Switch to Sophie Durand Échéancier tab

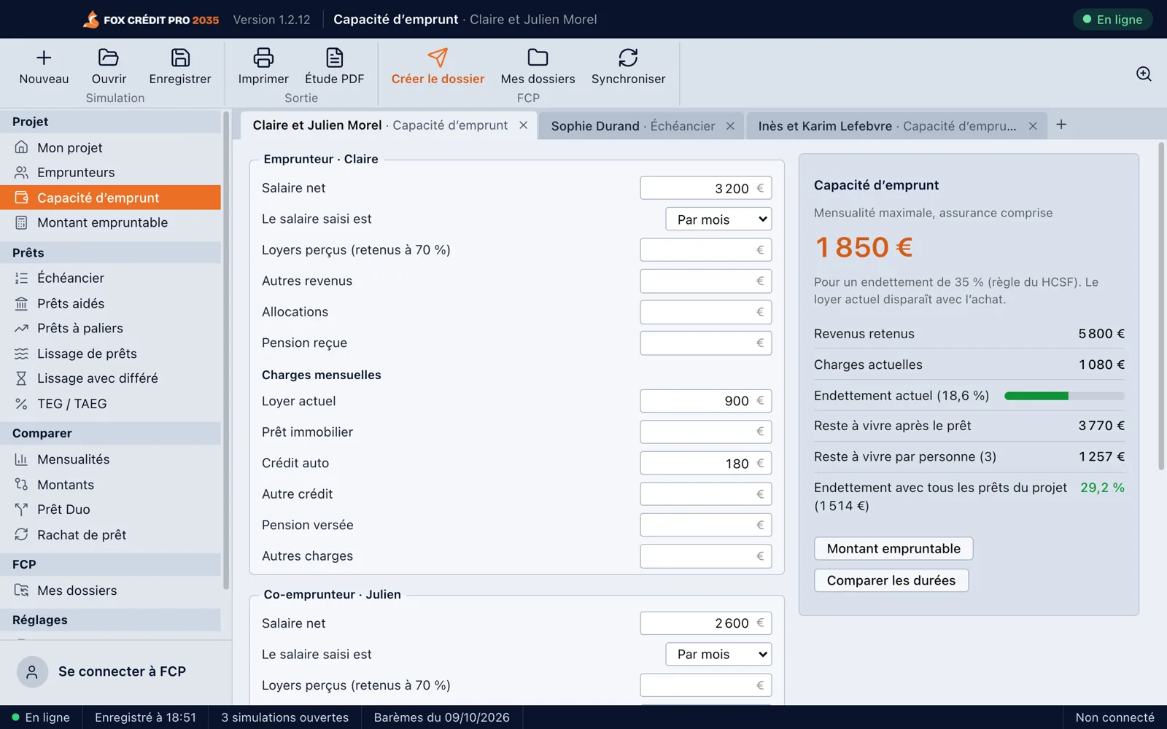point(632,126)
